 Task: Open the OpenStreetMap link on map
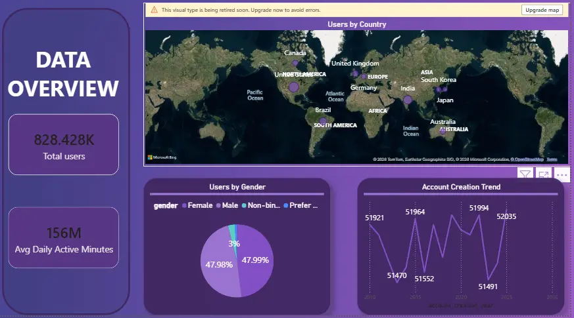(x=527, y=159)
